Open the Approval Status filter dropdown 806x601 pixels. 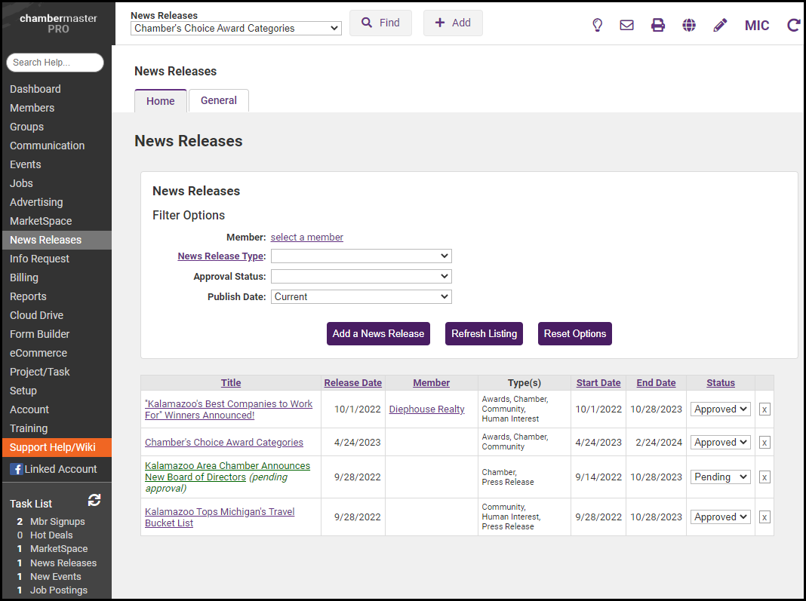(x=361, y=277)
